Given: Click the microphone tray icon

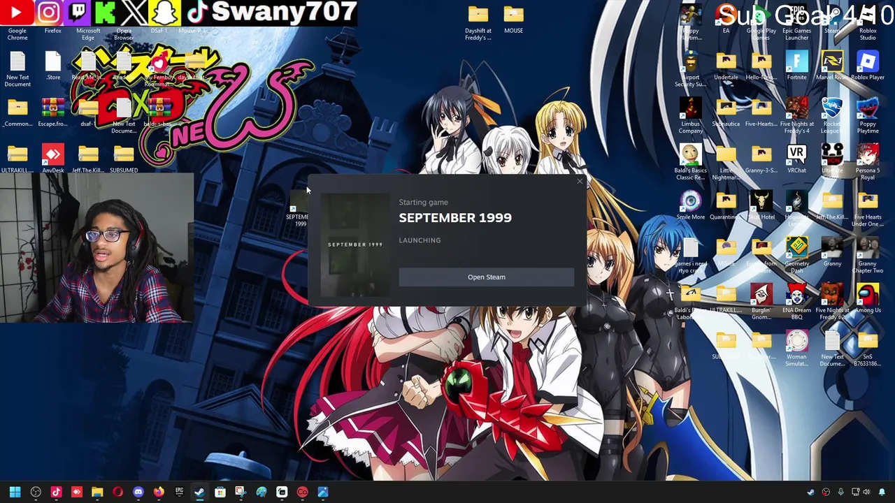Looking at the screenshot, I should pos(840,492).
